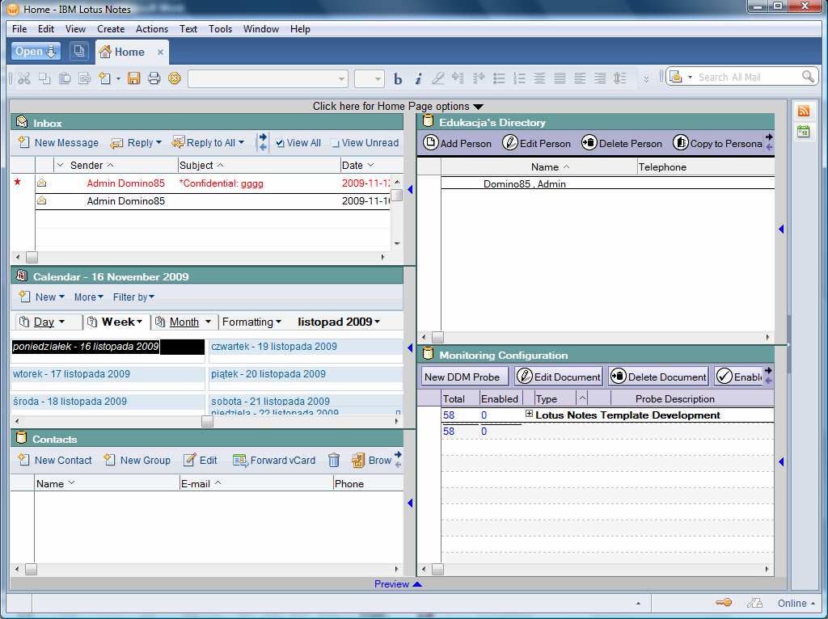Click the Cut scissors toolbar icon
Image resolution: width=828 pixels, height=619 pixels.
pos(23,78)
